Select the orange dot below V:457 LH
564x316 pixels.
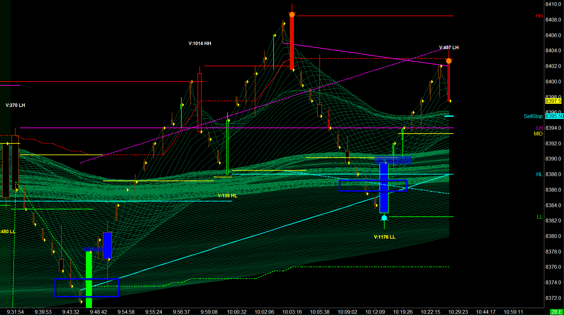(449, 61)
